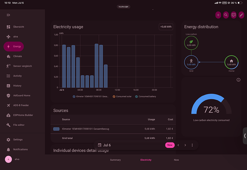247x170 pixels.
Task: Go to the next day with the right chevron
Action: [185, 145]
